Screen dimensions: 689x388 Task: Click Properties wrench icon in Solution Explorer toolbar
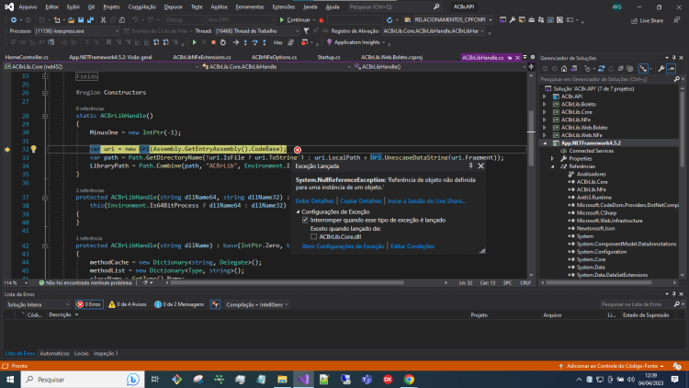coord(661,69)
